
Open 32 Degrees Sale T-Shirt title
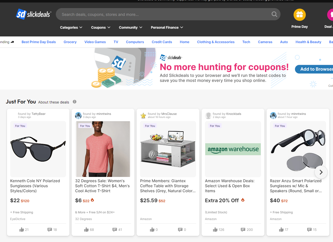(x=102, y=186)
